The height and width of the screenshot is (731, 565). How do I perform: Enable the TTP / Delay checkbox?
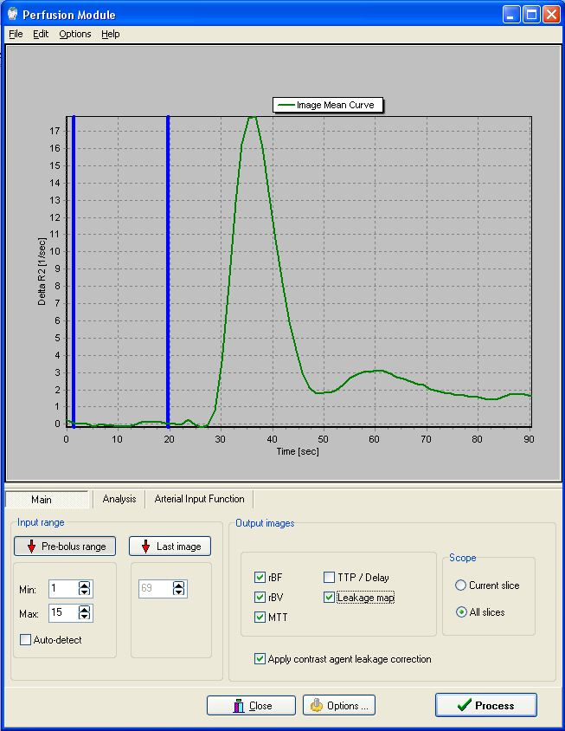(329, 577)
